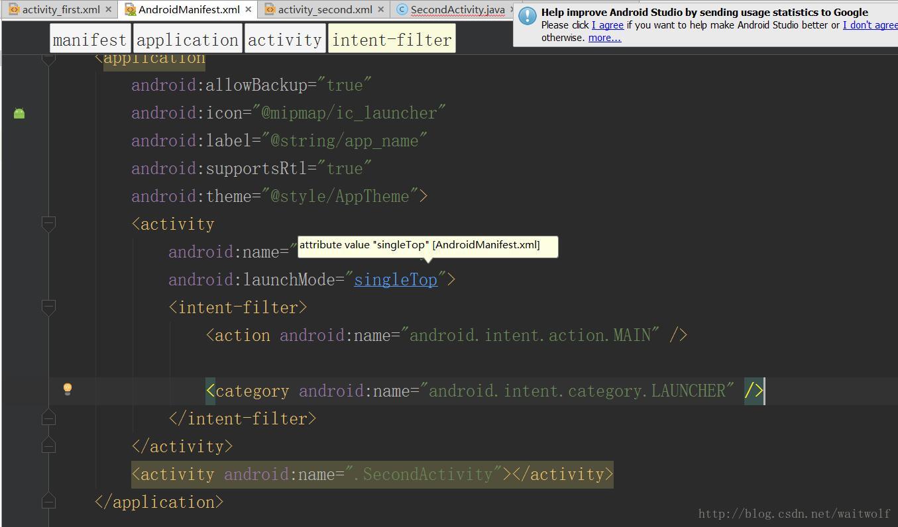Click the android.intent.category.LAUNCHER value

[577, 391]
